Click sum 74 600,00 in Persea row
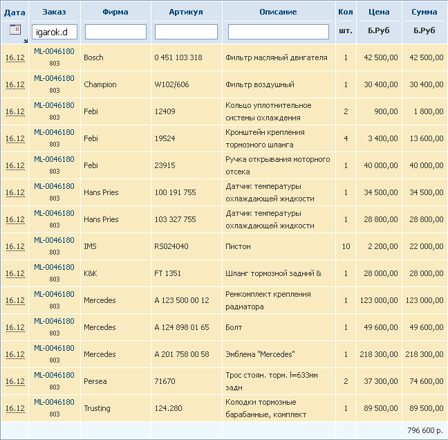 (x=427, y=381)
